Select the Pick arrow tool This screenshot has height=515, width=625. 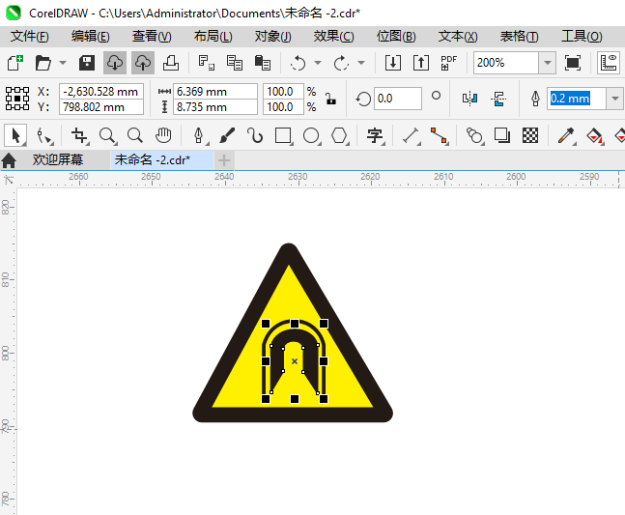tap(15, 135)
